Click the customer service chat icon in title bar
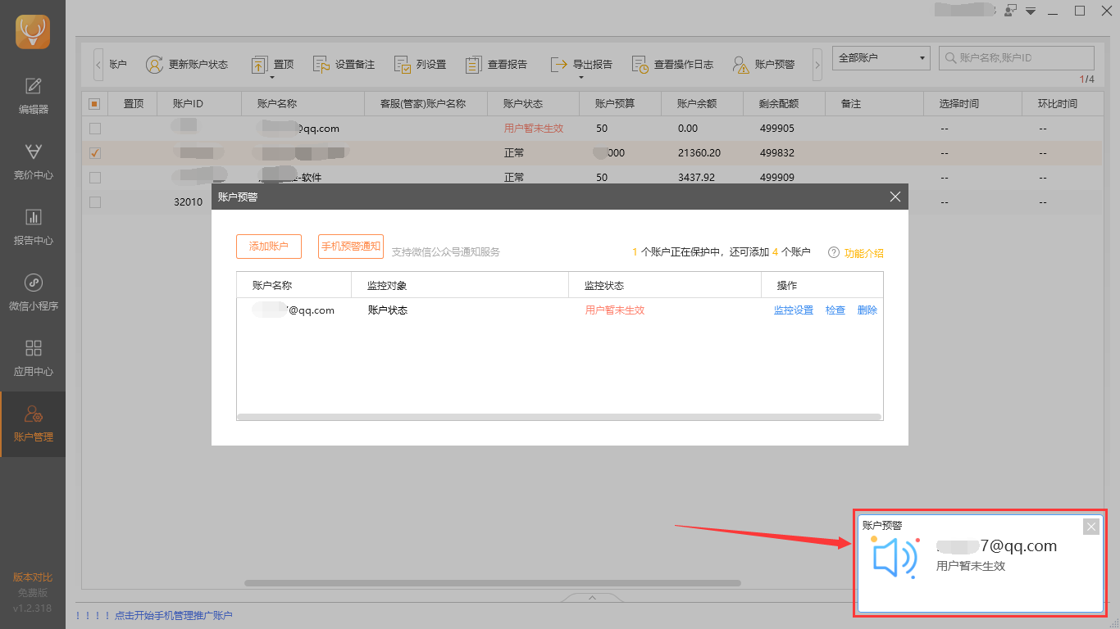The height and width of the screenshot is (629, 1120). point(1010,11)
